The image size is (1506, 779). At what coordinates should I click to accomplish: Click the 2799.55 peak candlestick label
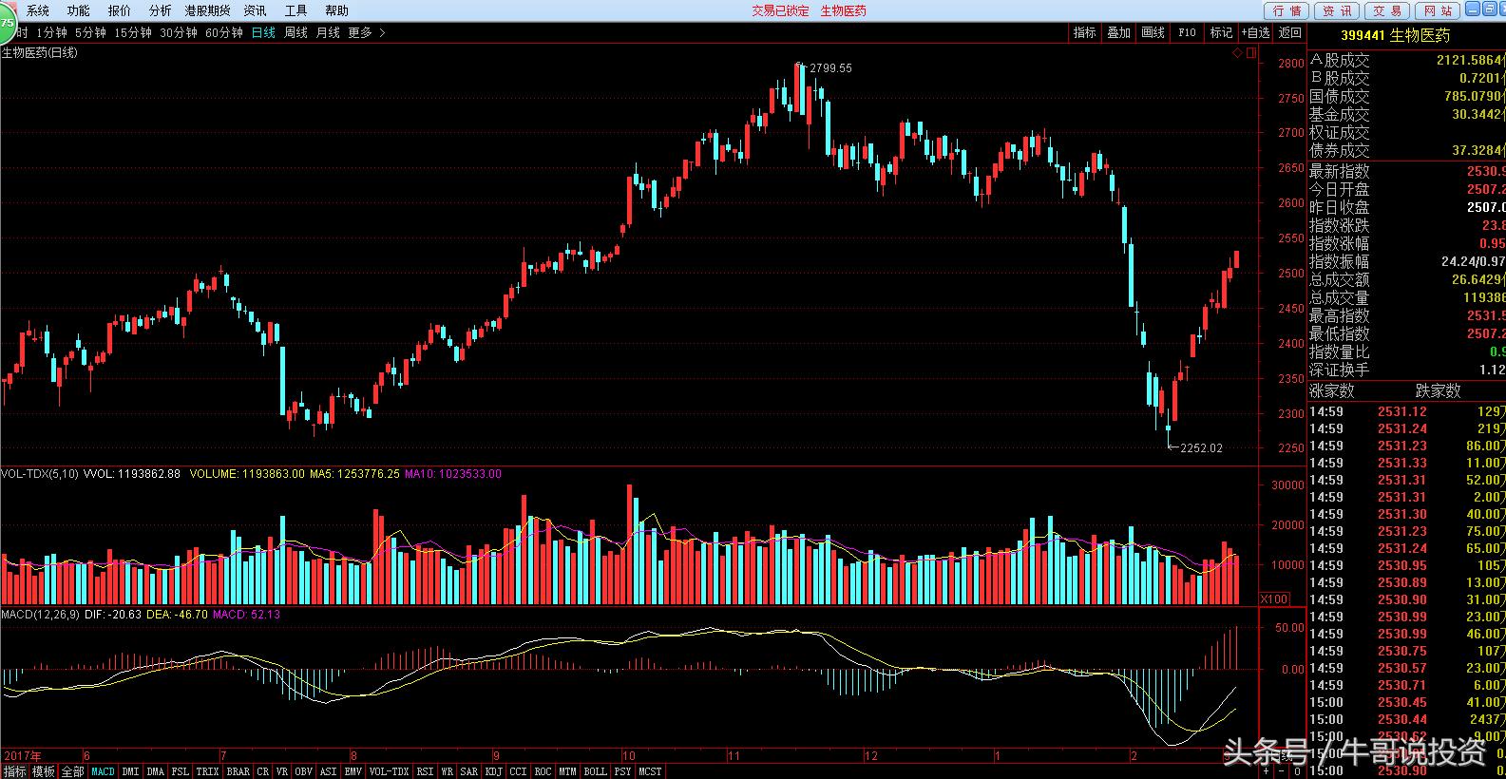829,68
